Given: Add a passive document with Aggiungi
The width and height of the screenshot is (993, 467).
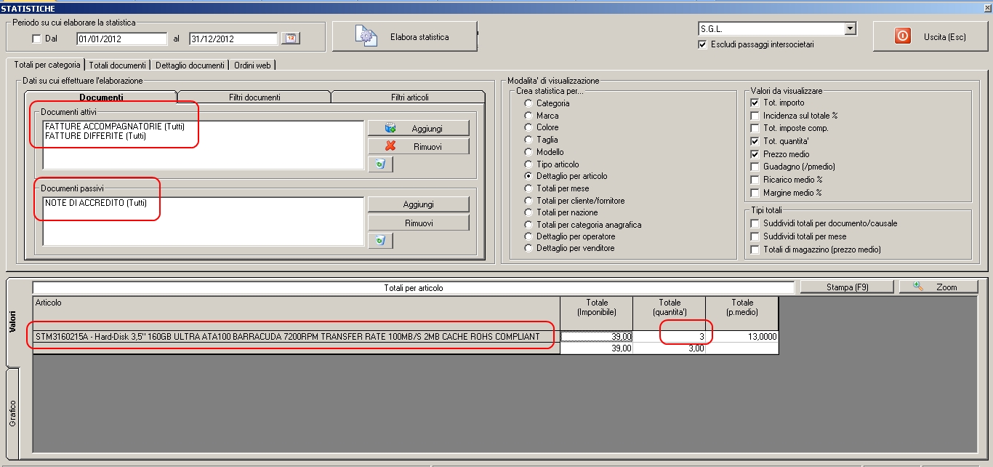Looking at the screenshot, I should [419, 204].
